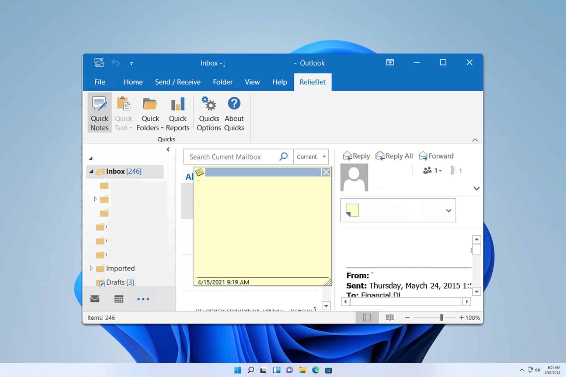Viewport: 566px width, 377px height.
Task: Click the Undo arrow in title bar
Action: pos(116,63)
